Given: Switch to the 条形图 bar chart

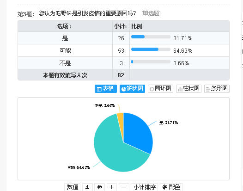Looking at the screenshot, I should pos(217,89).
